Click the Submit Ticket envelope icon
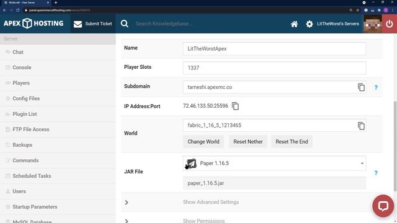This screenshot has width=397, height=223. tap(78, 24)
